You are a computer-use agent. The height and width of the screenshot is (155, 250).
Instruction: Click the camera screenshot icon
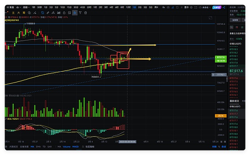168,7
